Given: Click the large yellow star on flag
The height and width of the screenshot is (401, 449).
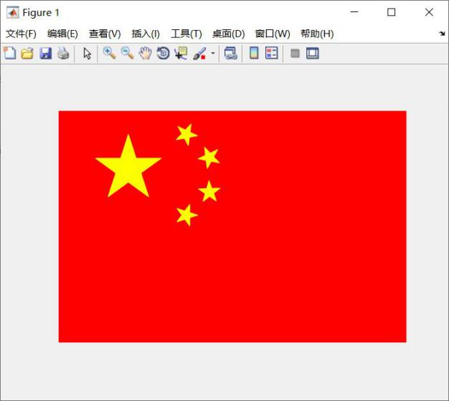Looking at the screenshot, I should point(128,168).
